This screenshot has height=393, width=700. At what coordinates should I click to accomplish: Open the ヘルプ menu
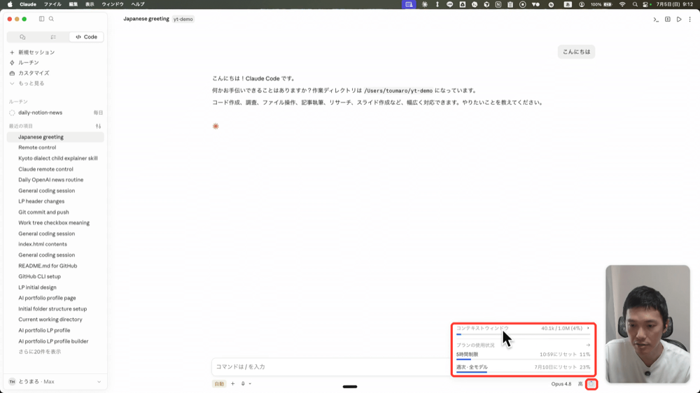coord(138,4)
